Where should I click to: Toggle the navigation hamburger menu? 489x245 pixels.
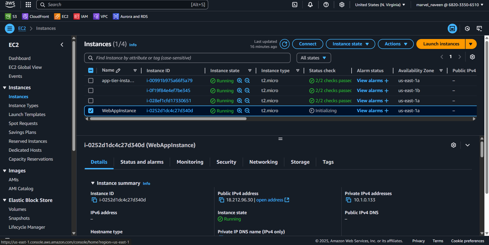point(10,29)
